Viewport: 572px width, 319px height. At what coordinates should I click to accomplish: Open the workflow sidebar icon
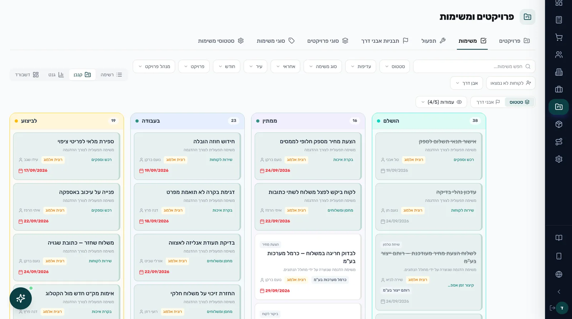click(x=559, y=142)
